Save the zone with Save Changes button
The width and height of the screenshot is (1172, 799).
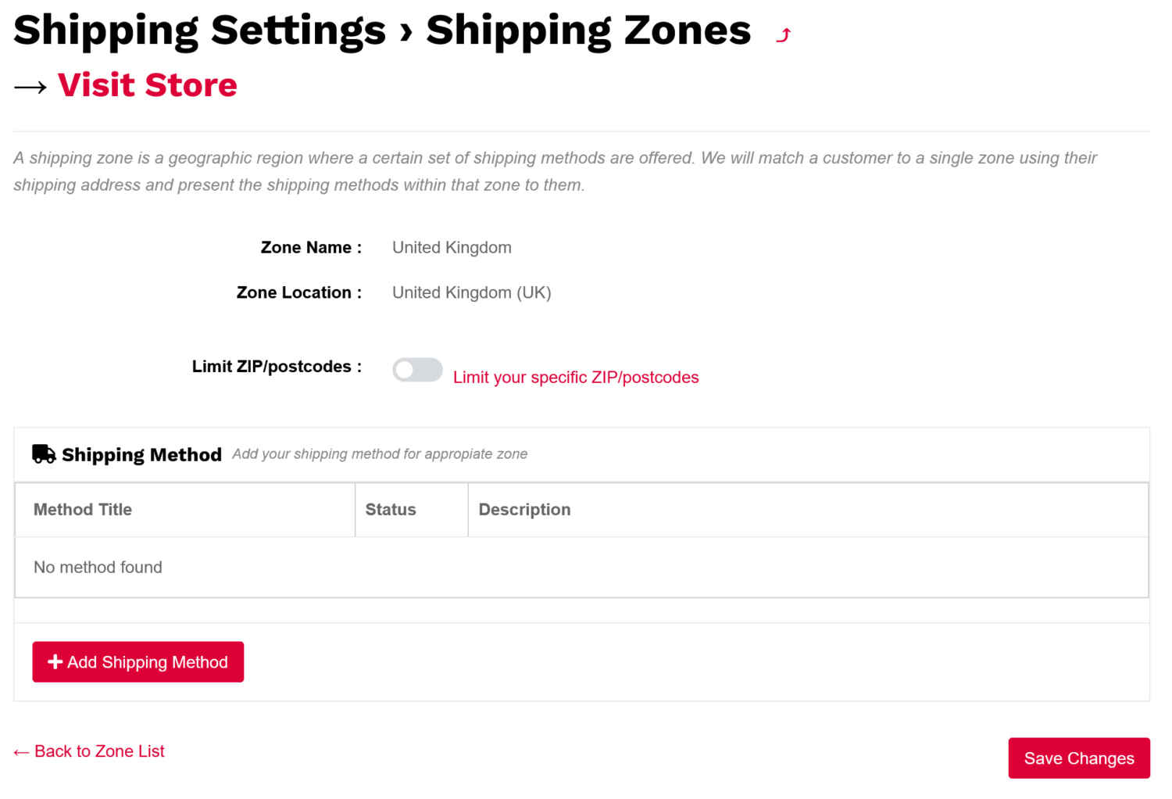[1079, 758]
